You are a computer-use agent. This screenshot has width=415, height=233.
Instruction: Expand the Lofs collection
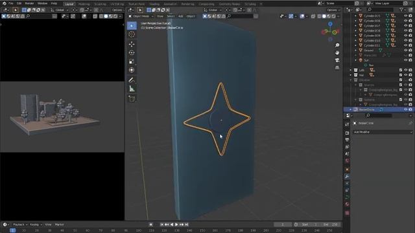(x=351, y=70)
